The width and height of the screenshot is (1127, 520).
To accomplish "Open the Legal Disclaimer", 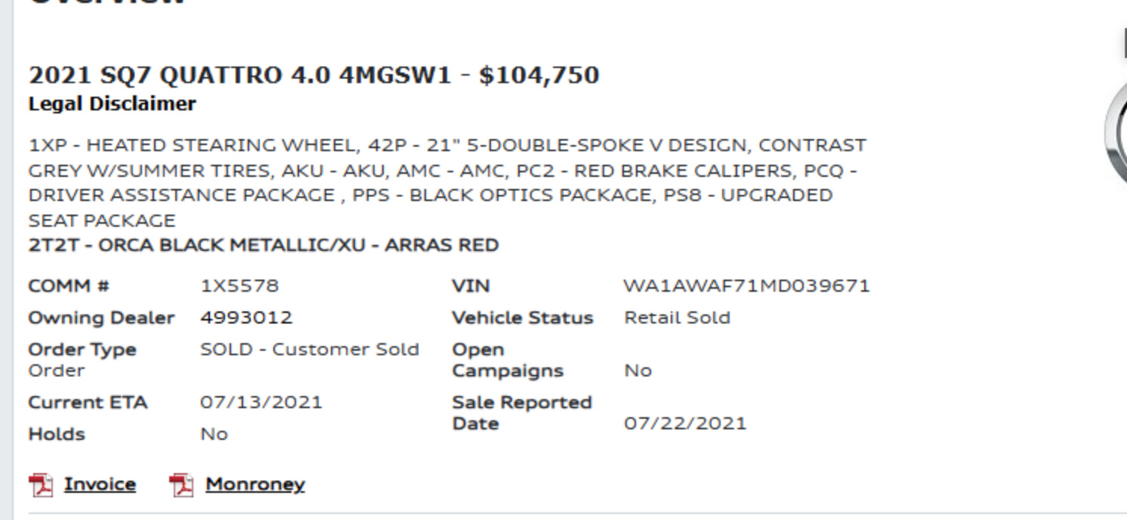I will [x=112, y=104].
